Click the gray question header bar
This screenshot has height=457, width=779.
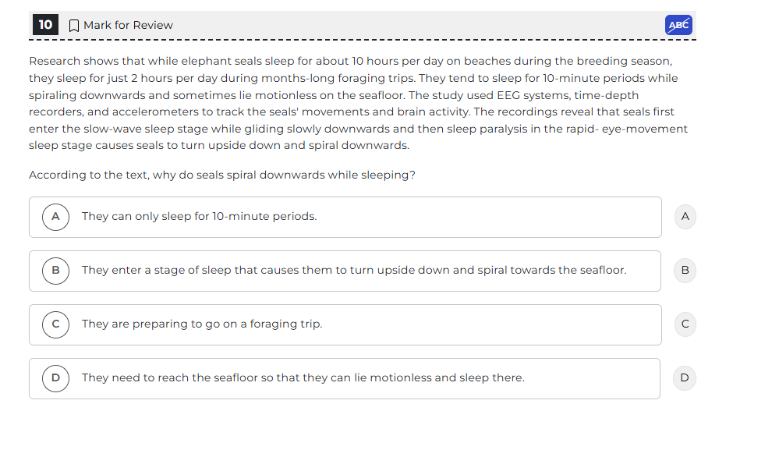362,25
